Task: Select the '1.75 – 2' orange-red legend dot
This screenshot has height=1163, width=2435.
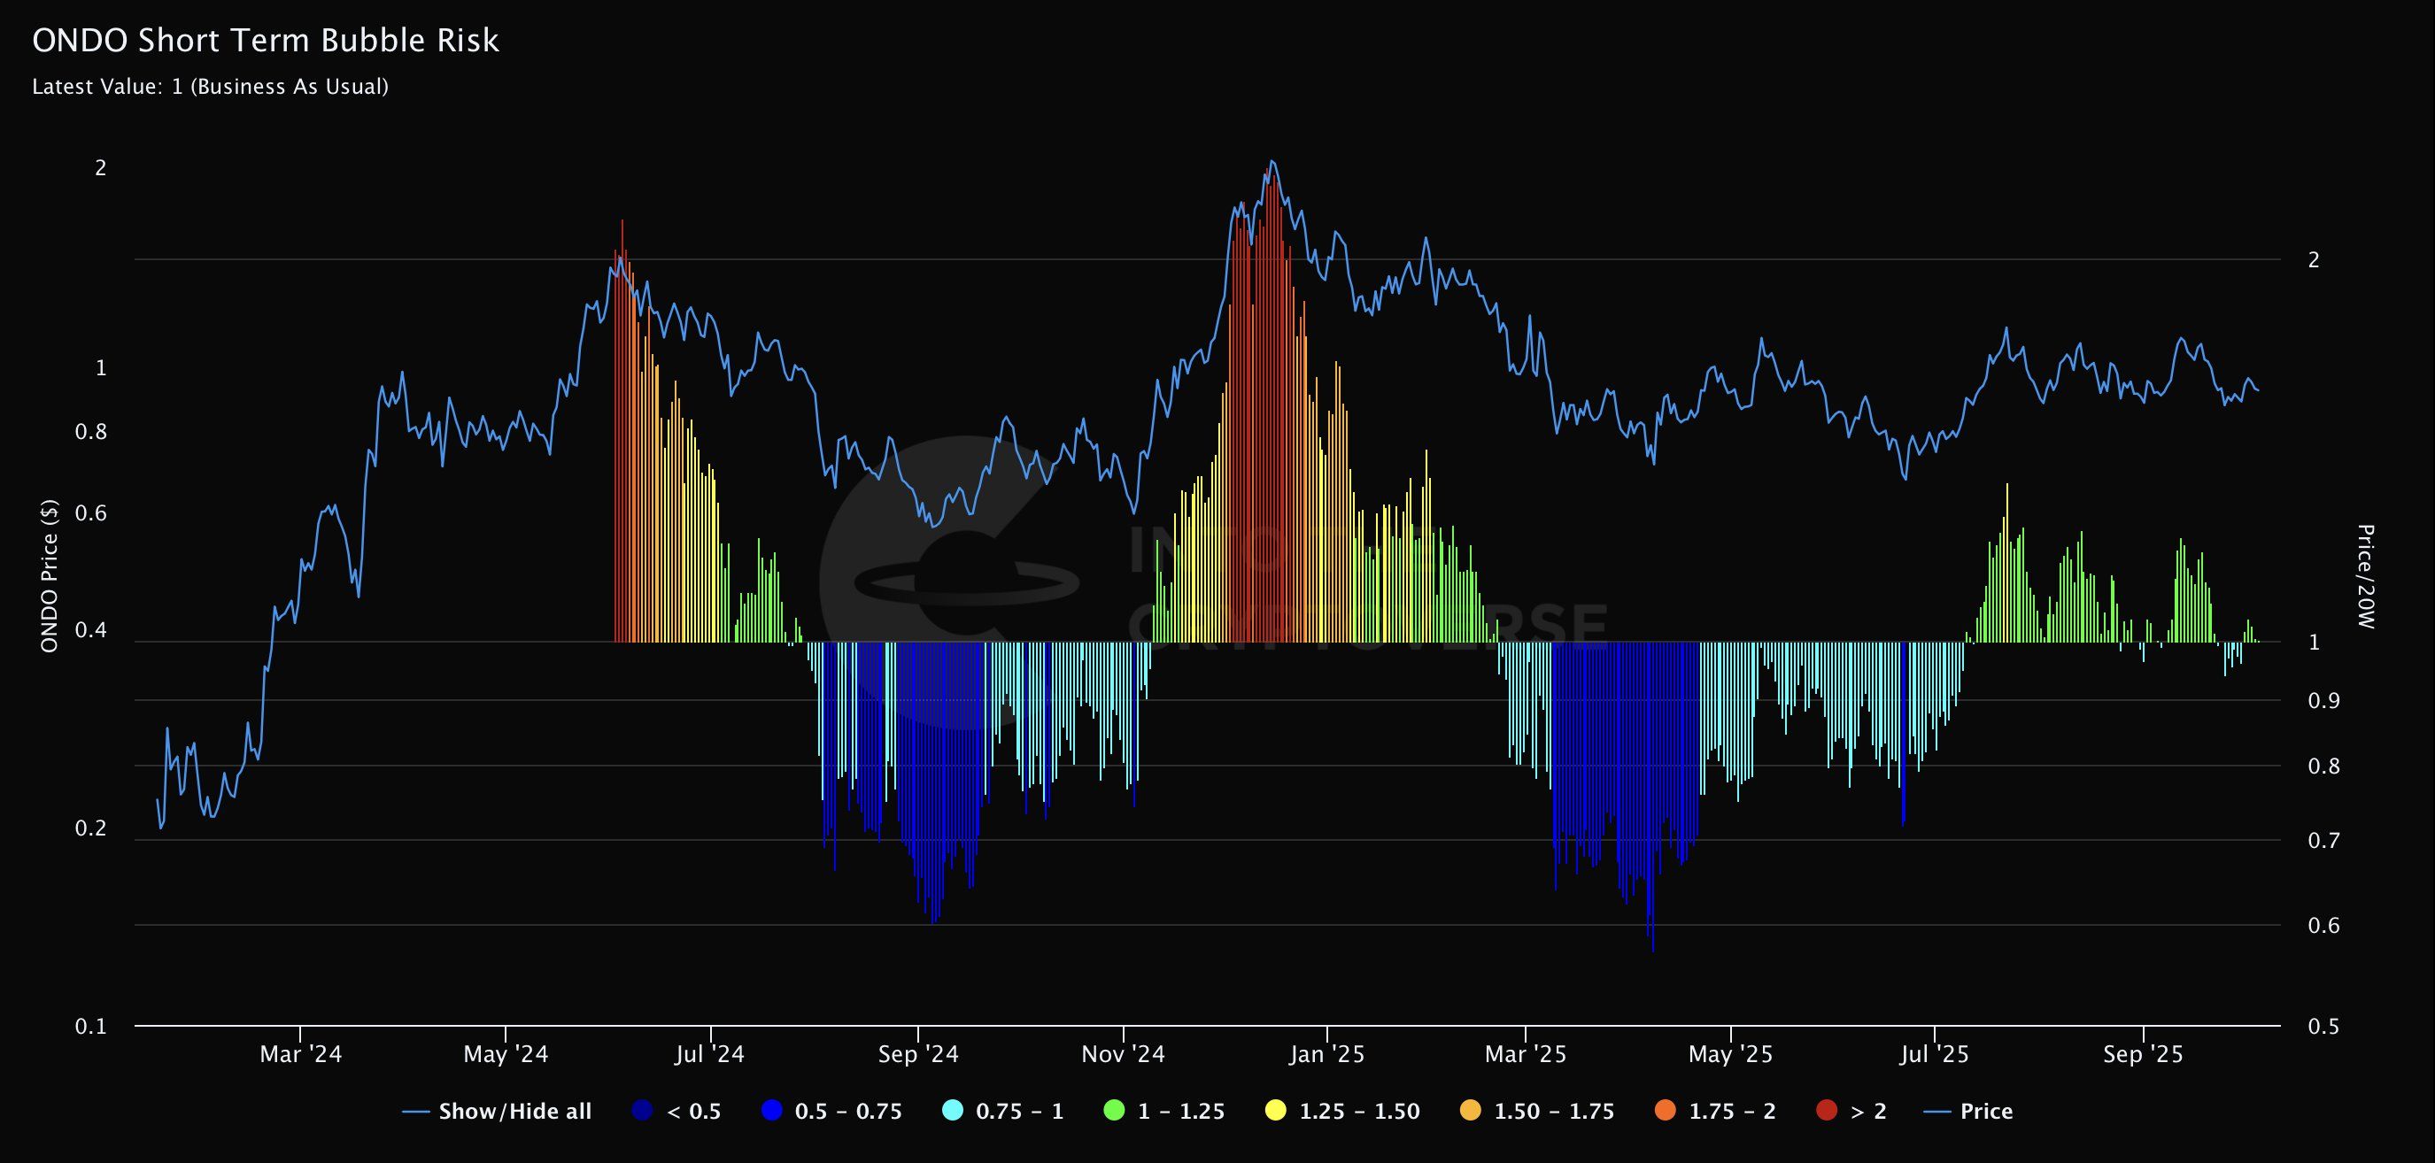Action: pos(1664,1112)
